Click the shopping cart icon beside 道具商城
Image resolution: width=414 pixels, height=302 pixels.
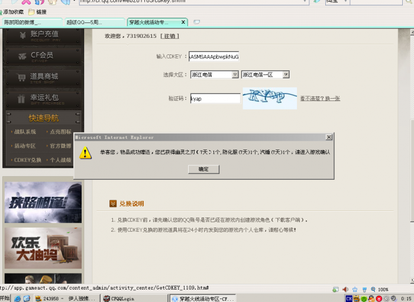click(x=21, y=77)
